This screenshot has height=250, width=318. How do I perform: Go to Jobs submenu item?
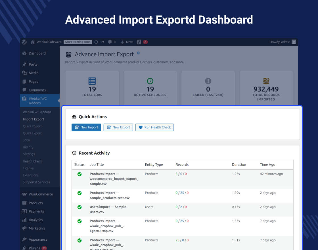(x=26, y=140)
